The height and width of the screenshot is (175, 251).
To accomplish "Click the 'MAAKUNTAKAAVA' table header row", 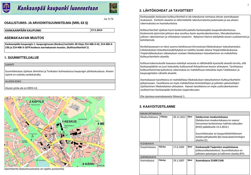I will click(x=195, y=113).
